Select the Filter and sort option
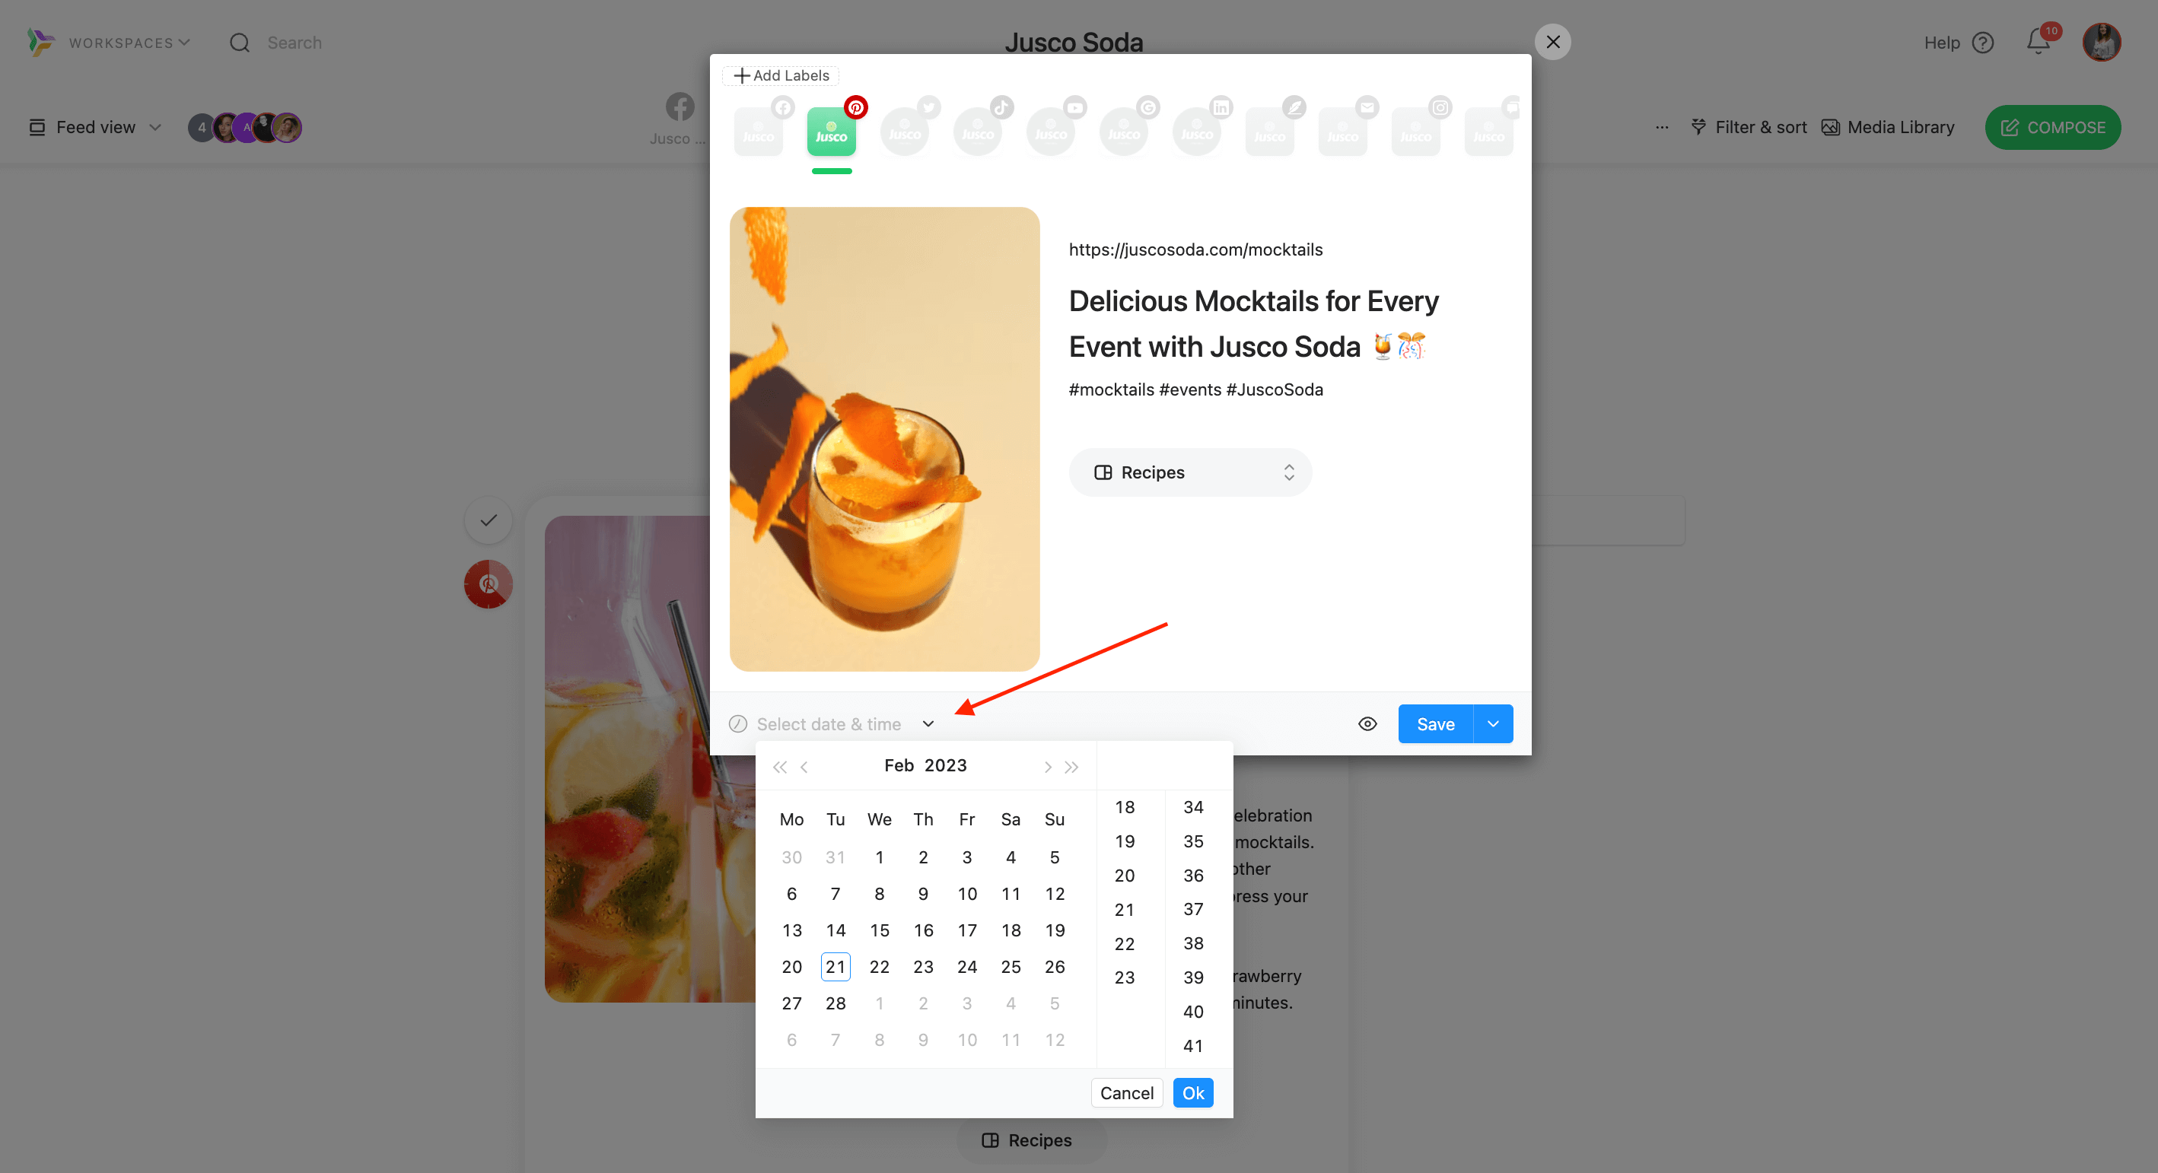 [x=1749, y=127]
